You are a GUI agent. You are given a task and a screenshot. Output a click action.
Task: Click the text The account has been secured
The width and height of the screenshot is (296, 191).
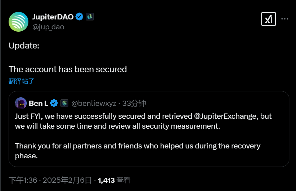(68, 69)
